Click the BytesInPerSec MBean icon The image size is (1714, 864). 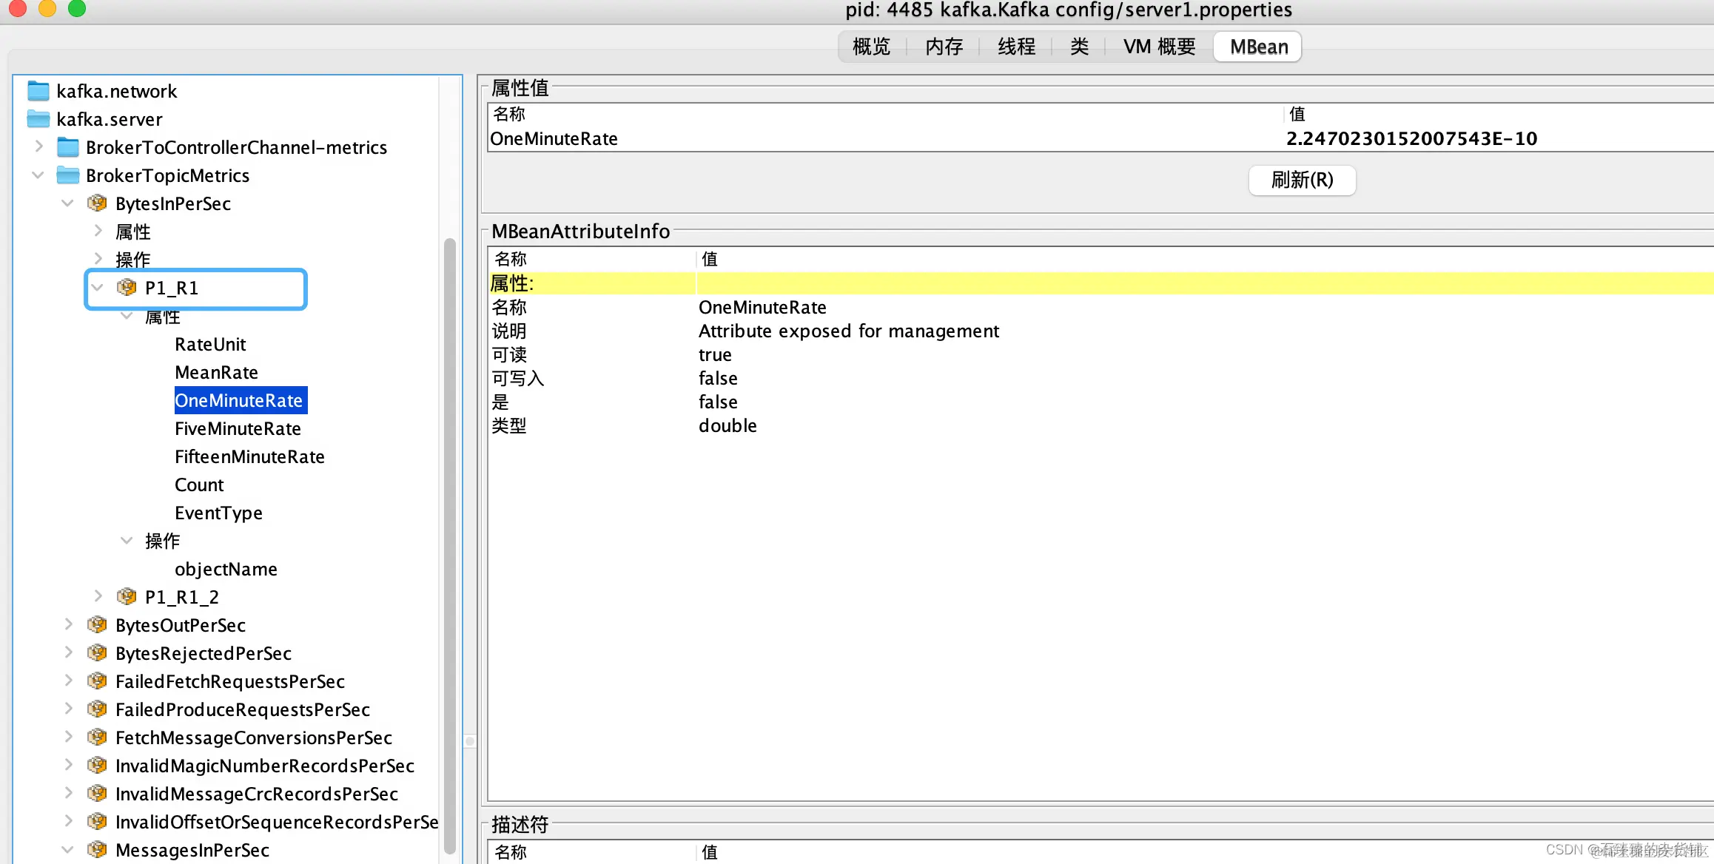coord(97,203)
